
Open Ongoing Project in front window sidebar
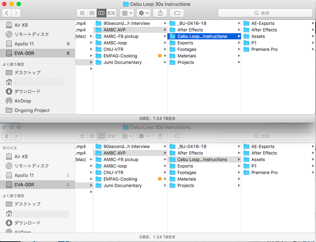point(38,110)
